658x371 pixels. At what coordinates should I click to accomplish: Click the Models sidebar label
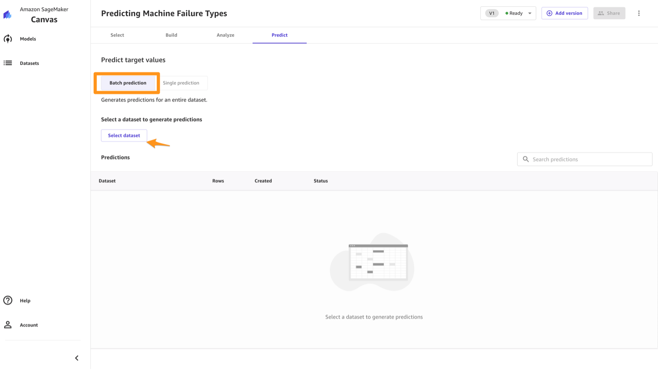coord(28,39)
